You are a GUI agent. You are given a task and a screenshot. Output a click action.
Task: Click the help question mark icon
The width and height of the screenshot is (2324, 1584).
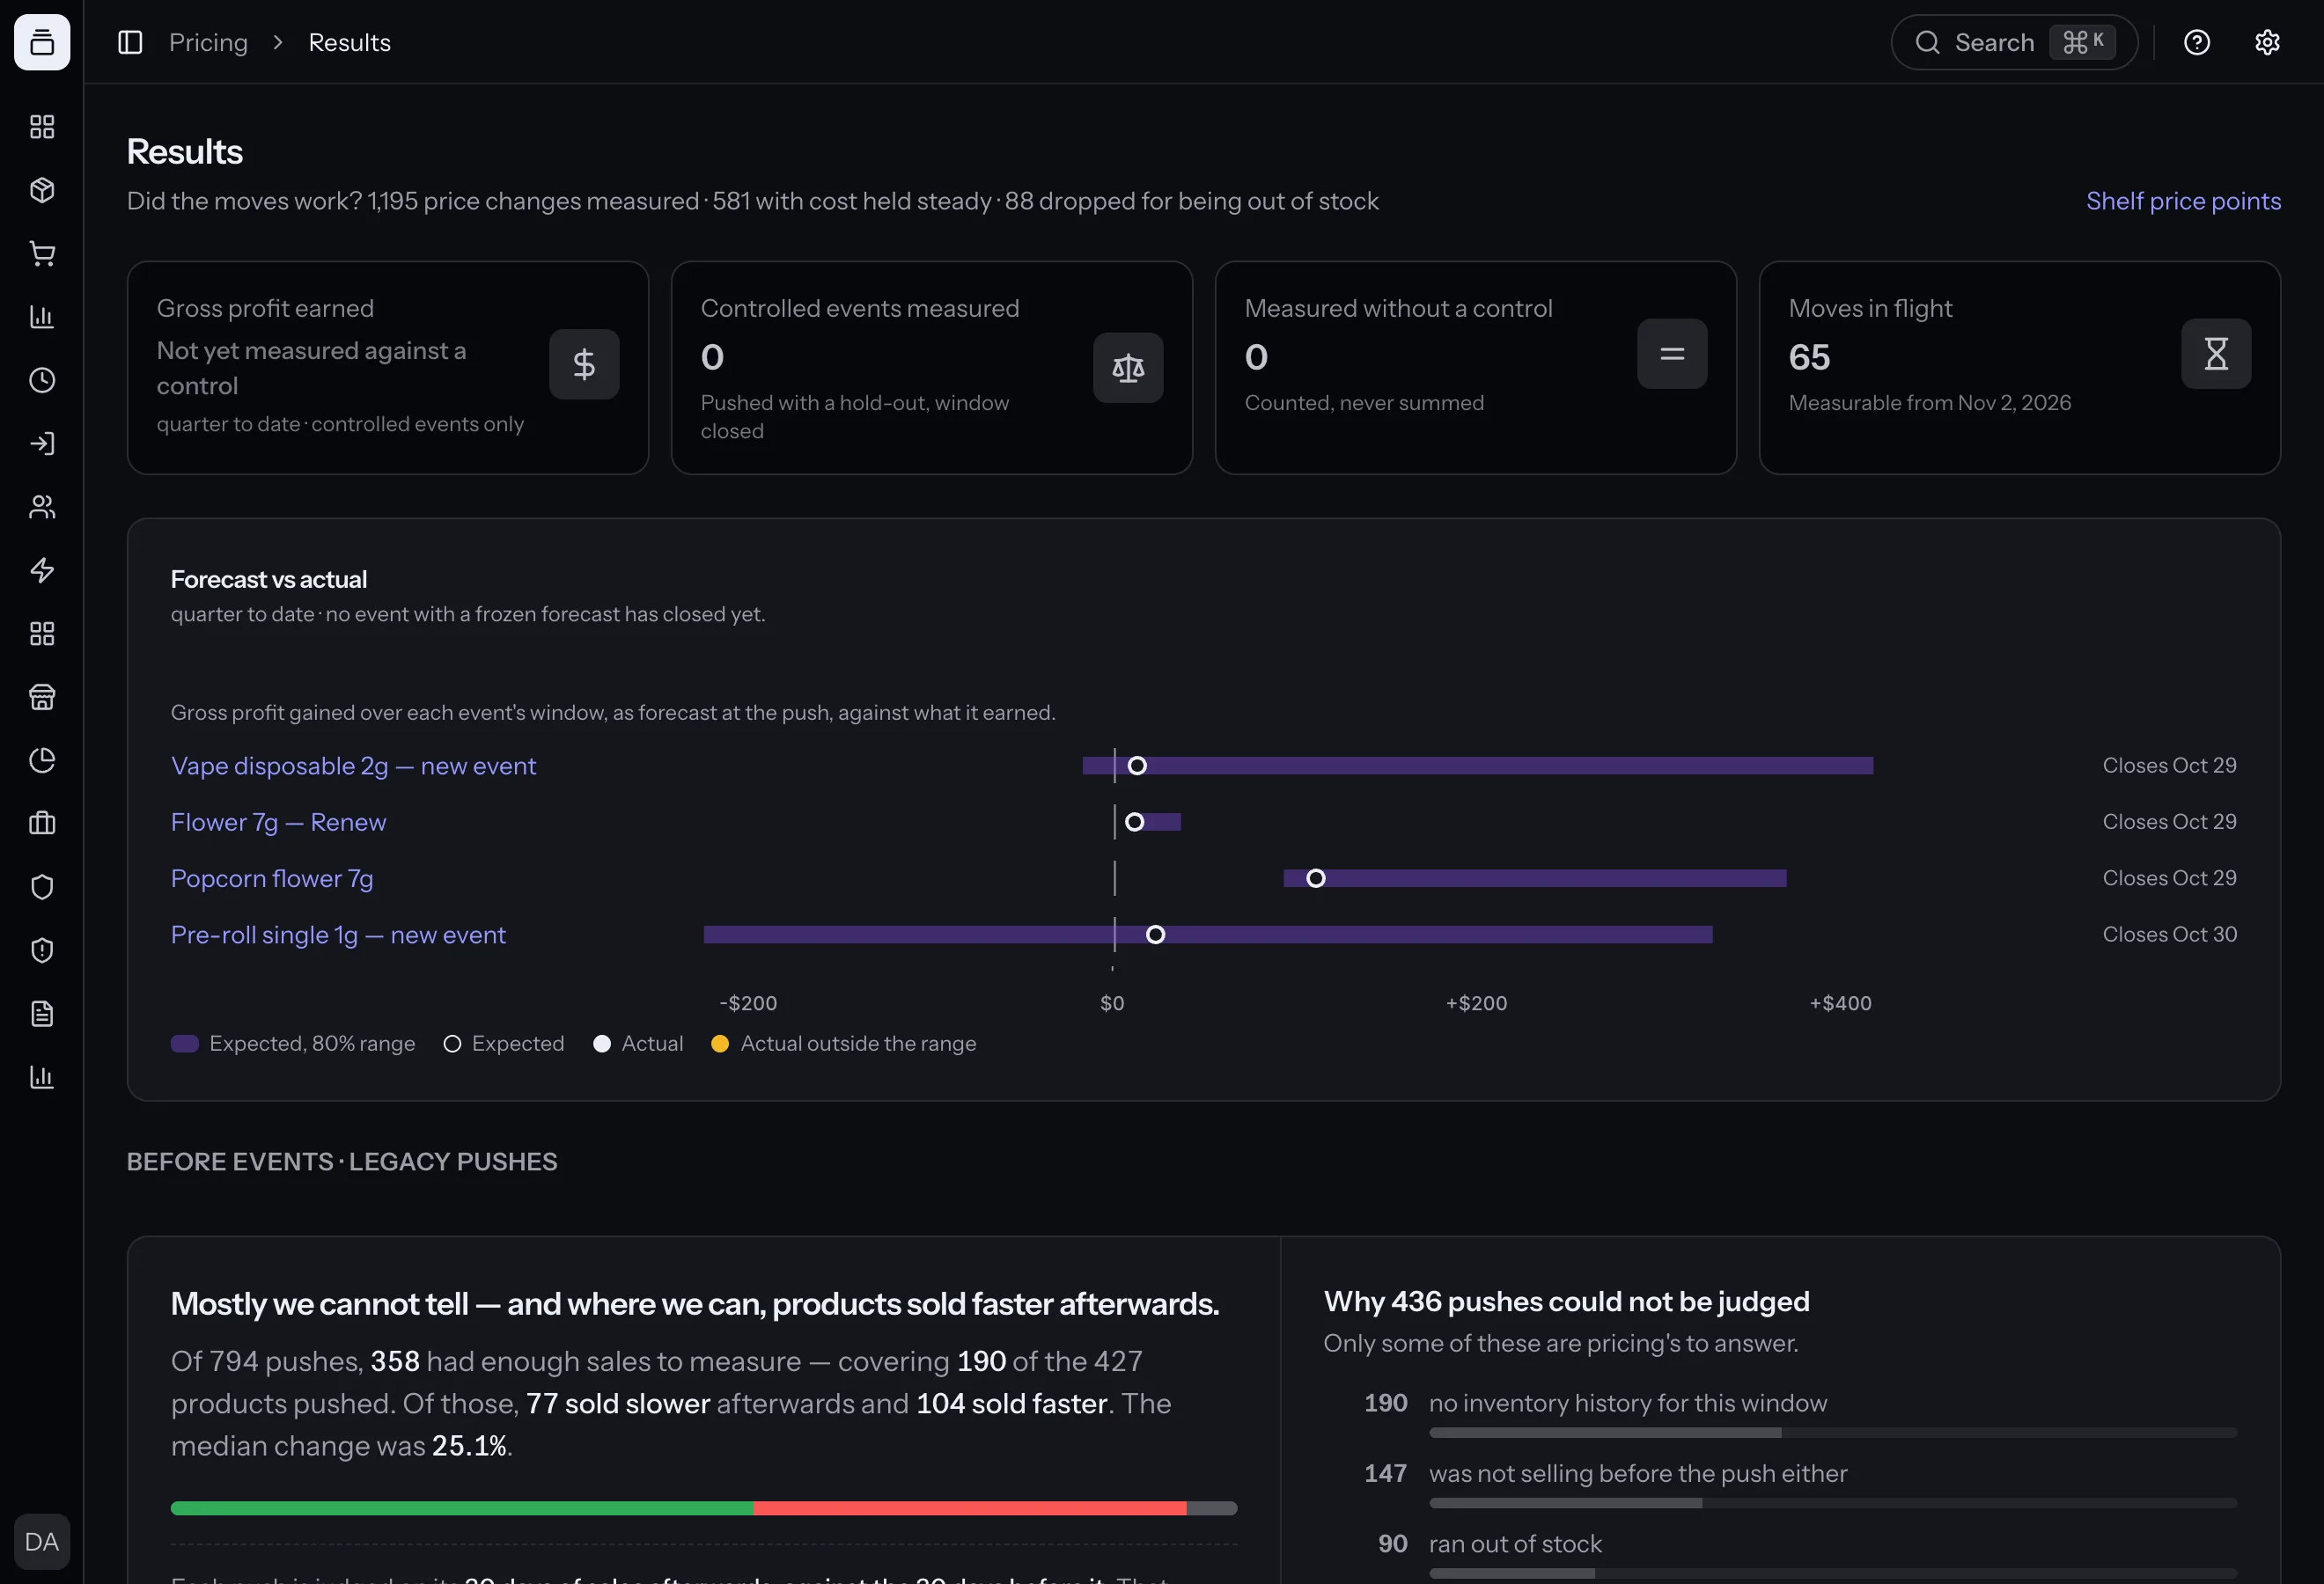click(x=2197, y=42)
